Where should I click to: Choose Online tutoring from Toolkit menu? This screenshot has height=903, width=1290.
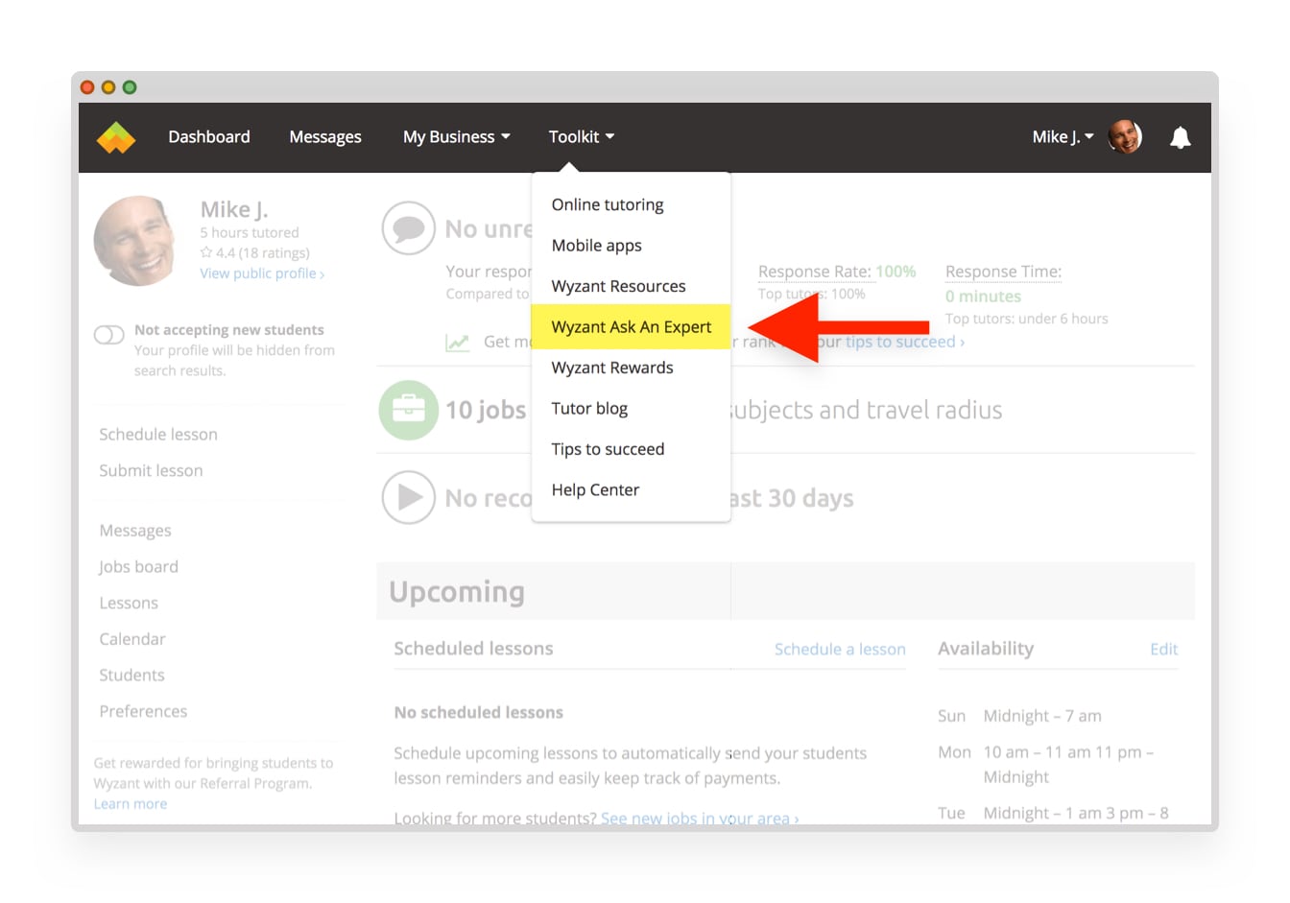[x=607, y=204]
